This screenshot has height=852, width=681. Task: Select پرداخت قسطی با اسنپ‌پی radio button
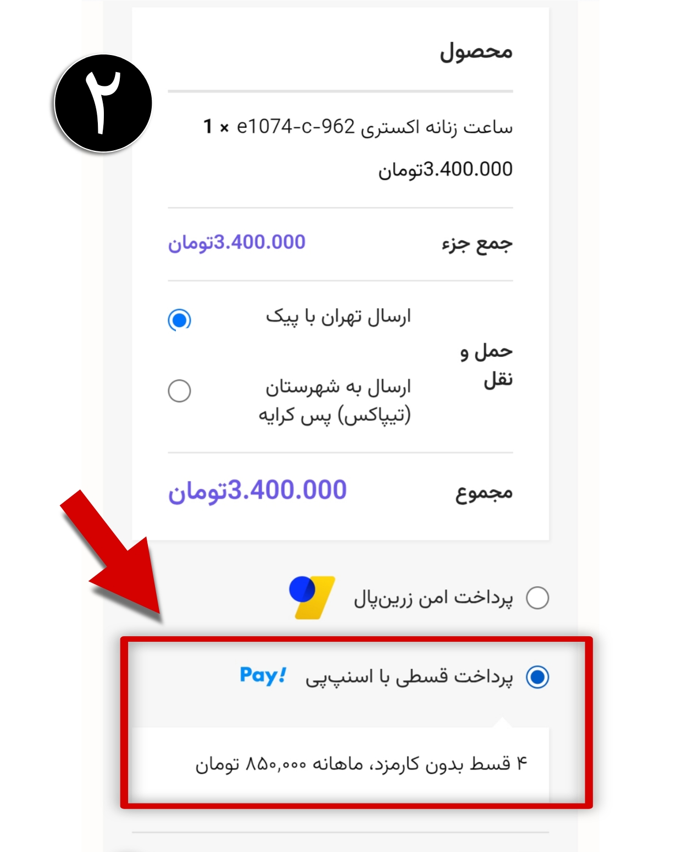[538, 676]
